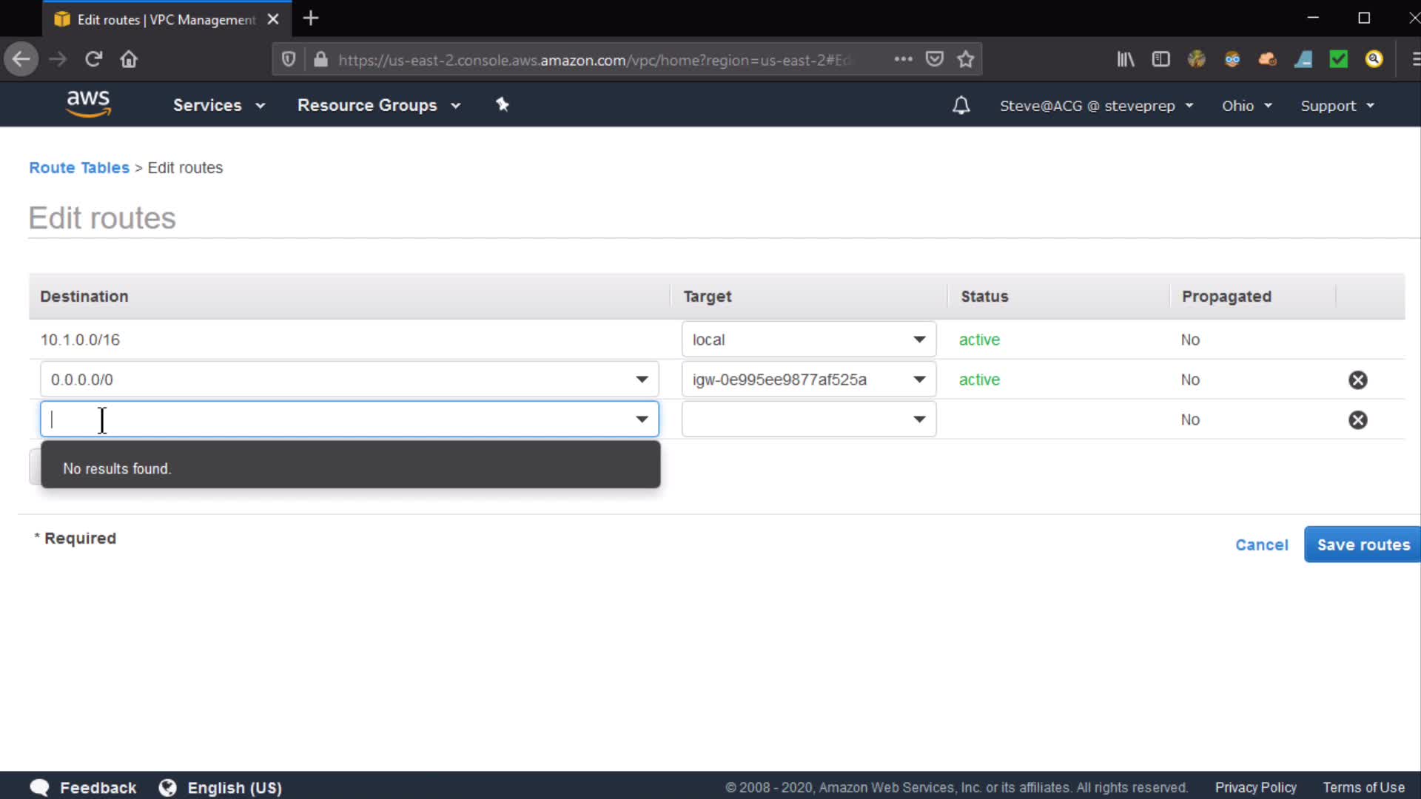Expand the local target dropdown
This screenshot has width=1421, height=799.
point(918,340)
